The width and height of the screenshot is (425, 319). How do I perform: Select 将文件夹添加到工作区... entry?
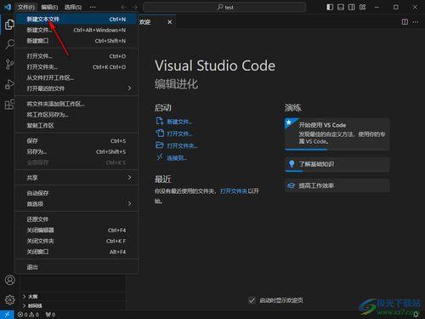coord(76,104)
